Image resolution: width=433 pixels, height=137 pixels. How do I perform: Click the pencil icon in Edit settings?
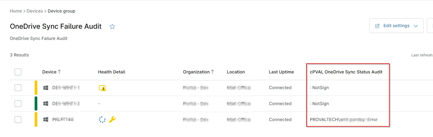click(x=377, y=26)
